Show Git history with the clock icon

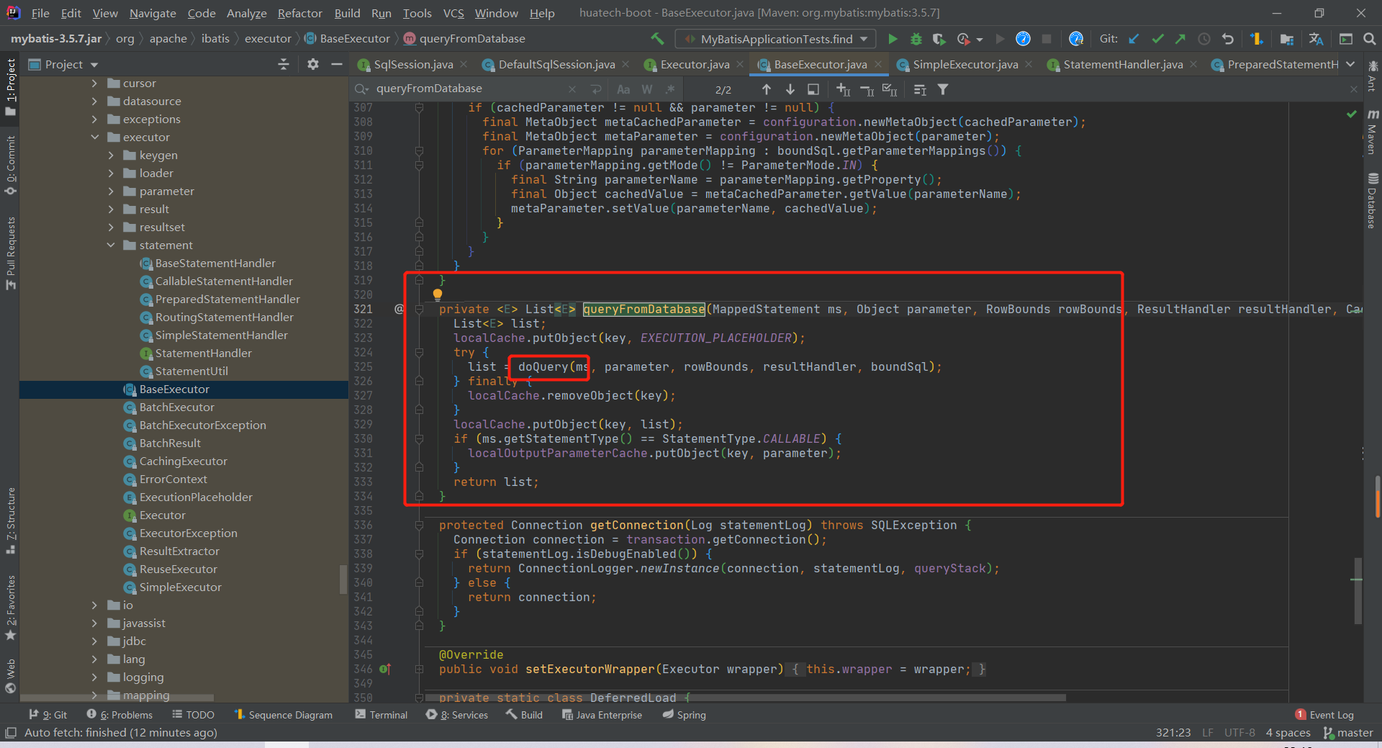(x=1204, y=39)
